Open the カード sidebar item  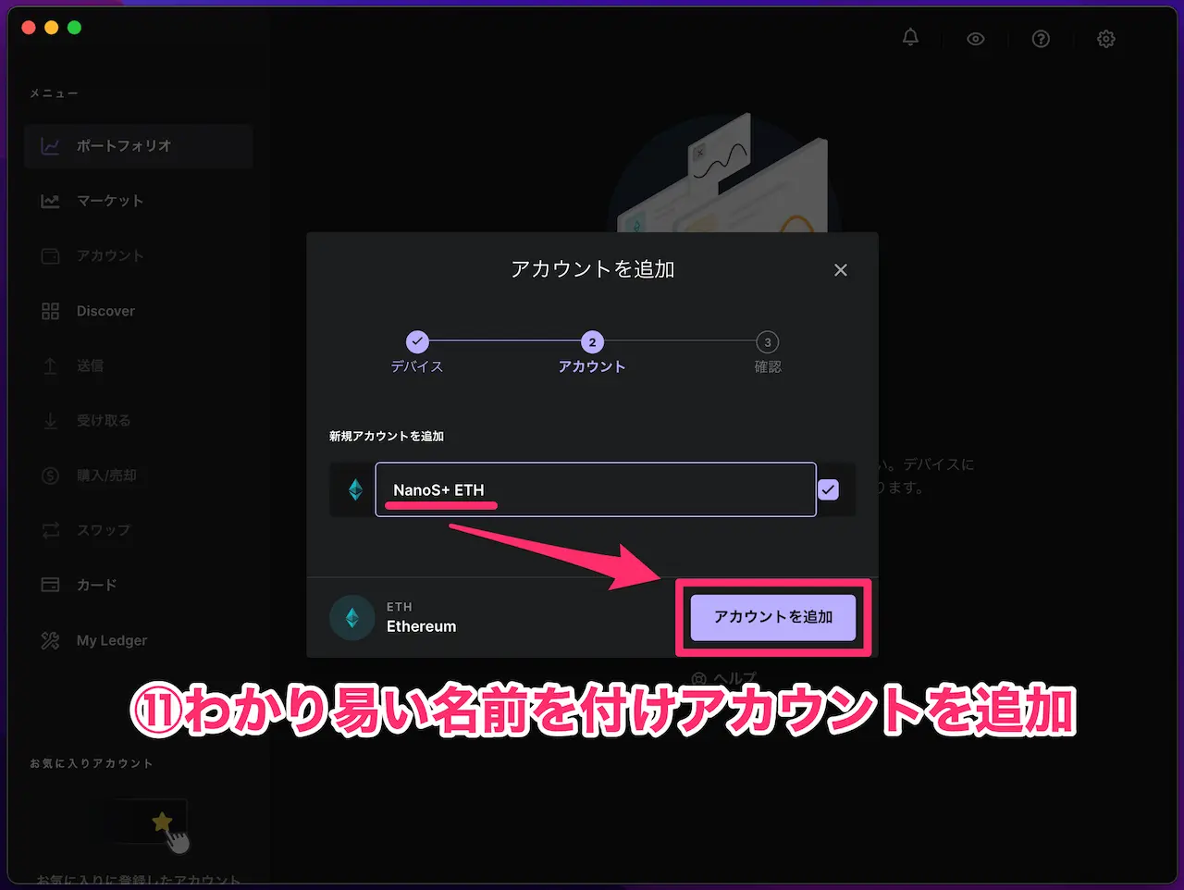pos(139,585)
